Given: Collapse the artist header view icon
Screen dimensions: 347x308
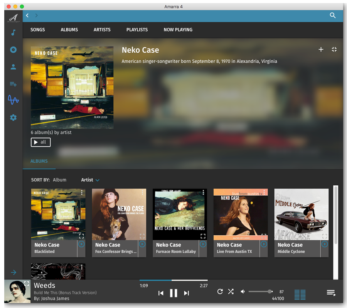Looking at the screenshot, I should [x=334, y=50].
